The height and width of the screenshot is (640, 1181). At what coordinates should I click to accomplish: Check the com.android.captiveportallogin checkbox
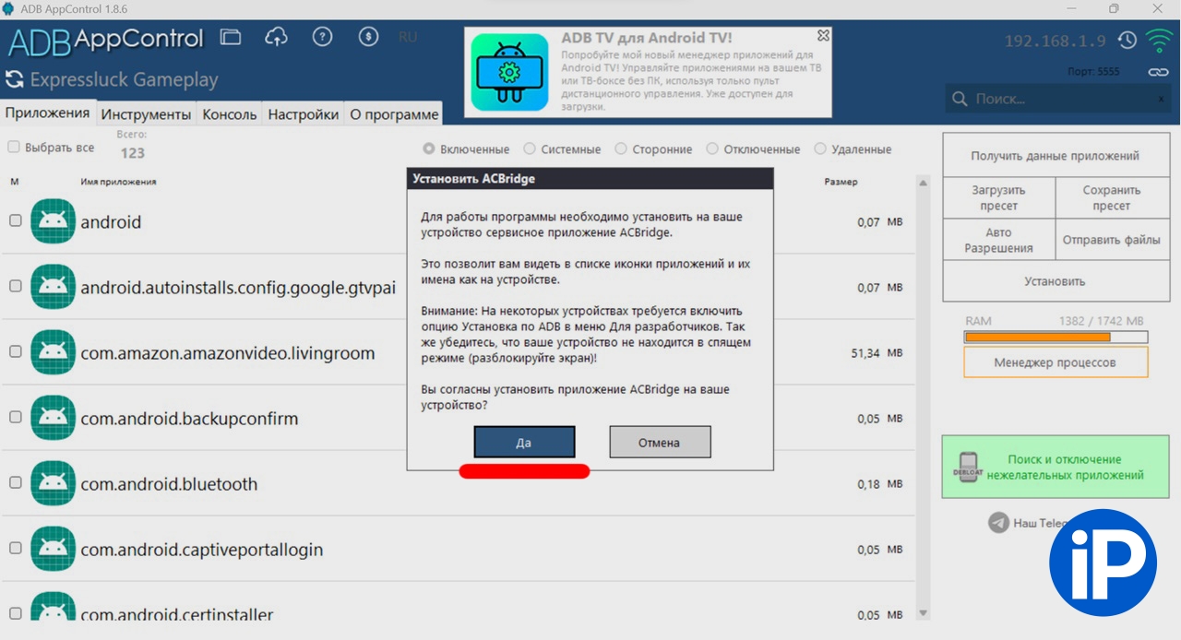(x=15, y=548)
